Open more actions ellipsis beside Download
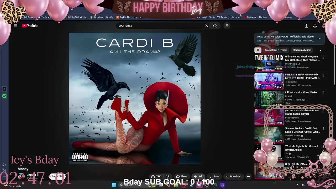This screenshot has height=189, width=336. pyautogui.click(x=248, y=176)
